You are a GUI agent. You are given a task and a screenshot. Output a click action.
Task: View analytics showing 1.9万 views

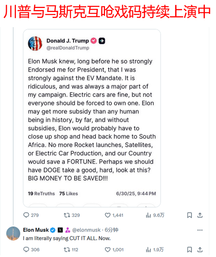(155, 250)
